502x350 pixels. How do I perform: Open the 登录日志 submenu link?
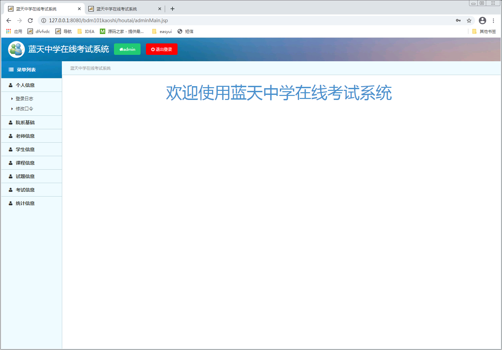pos(25,99)
